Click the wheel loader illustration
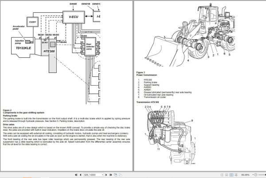The width and height of the screenshot is (266, 178). (x=190, y=34)
